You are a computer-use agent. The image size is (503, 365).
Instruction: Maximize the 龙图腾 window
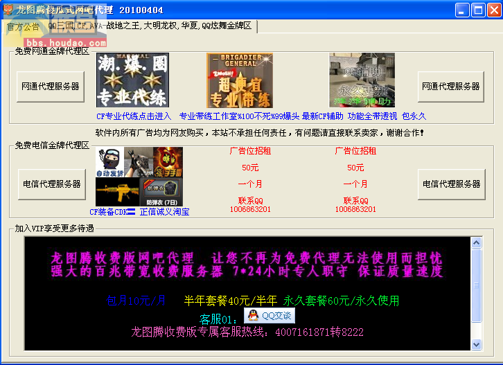[478, 10]
